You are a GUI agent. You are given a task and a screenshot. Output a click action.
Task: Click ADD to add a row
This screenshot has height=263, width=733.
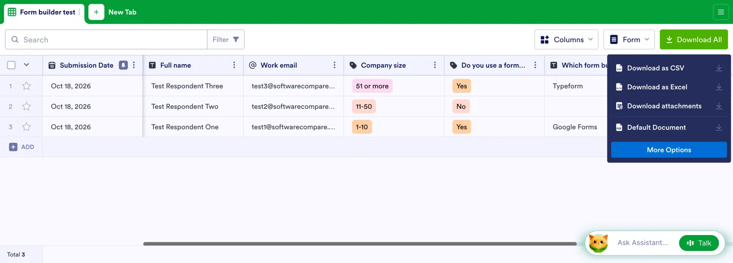click(x=22, y=147)
